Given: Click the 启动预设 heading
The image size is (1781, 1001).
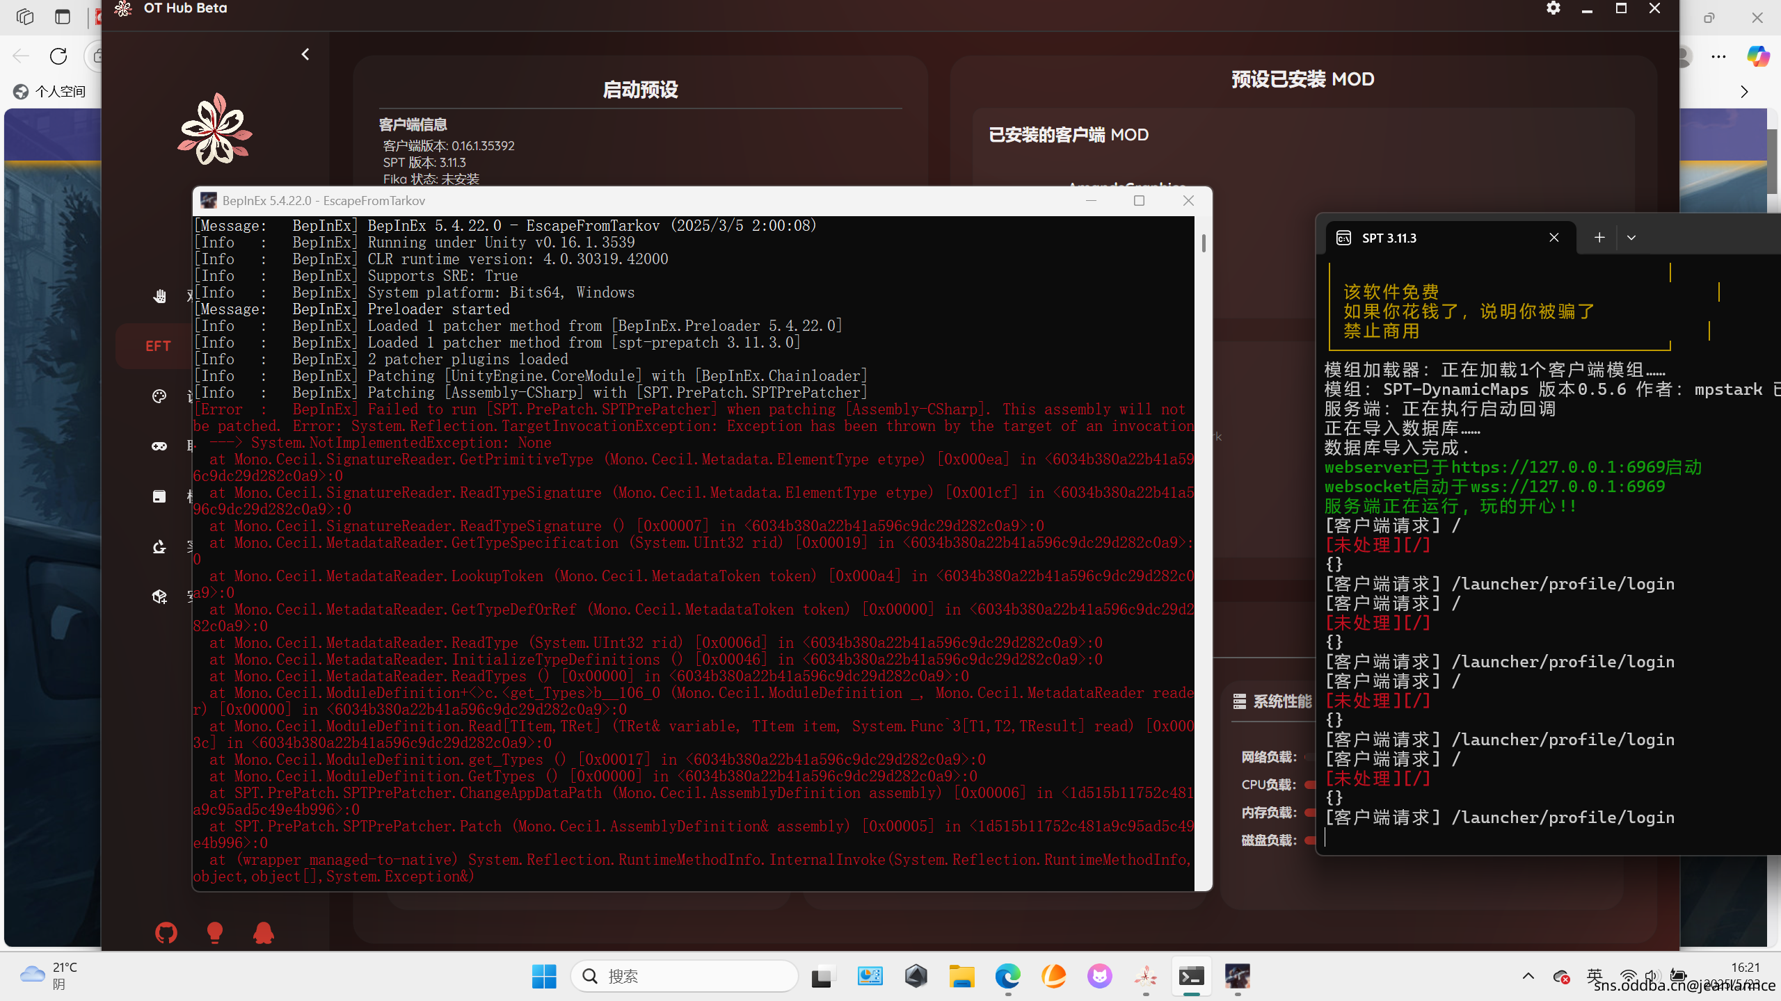Looking at the screenshot, I should (640, 90).
